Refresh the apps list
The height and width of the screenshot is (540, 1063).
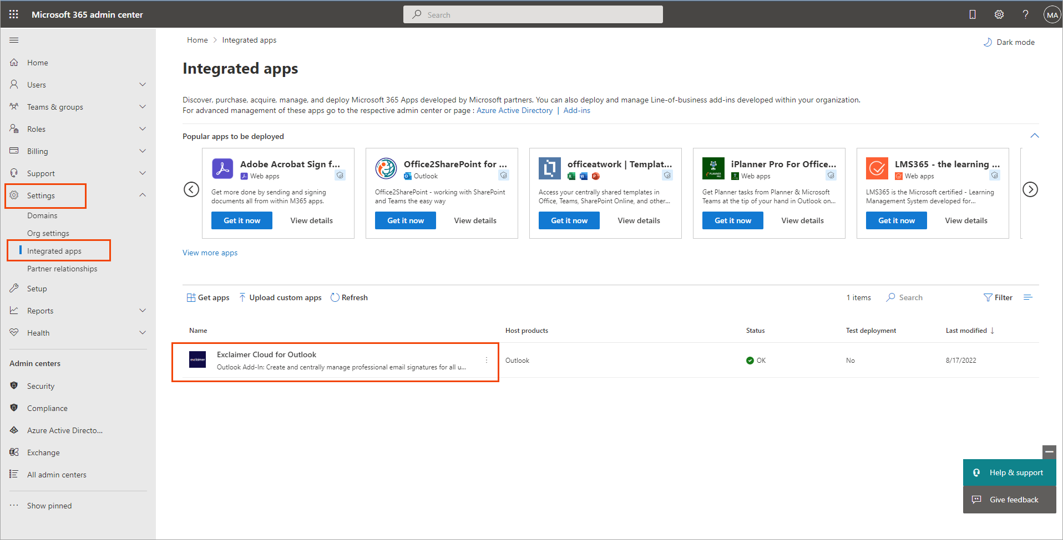pyautogui.click(x=349, y=297)
